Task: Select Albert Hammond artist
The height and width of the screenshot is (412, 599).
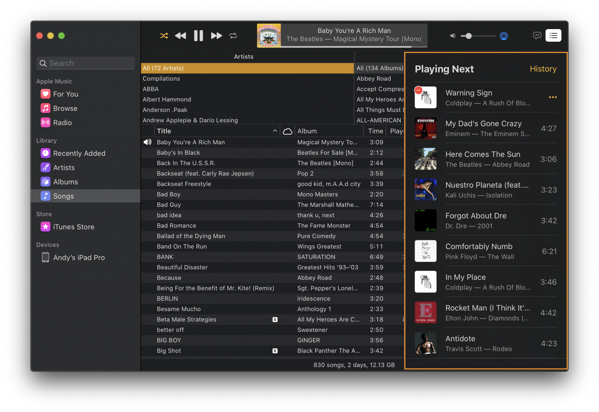Action: pyautogui.click(x=247, y=99)
